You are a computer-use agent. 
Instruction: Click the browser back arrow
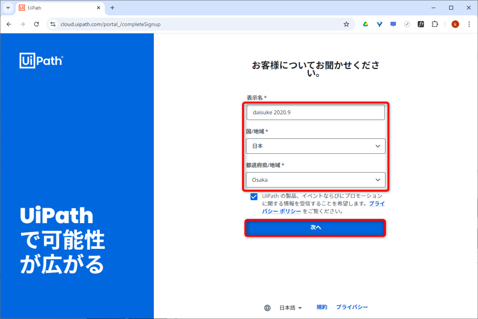click(x=9, y=24)
